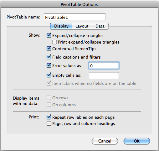Viewport: 159px width, 151px height.
Task: Toggle Field captions and filters
Action: tap(49, 57)
